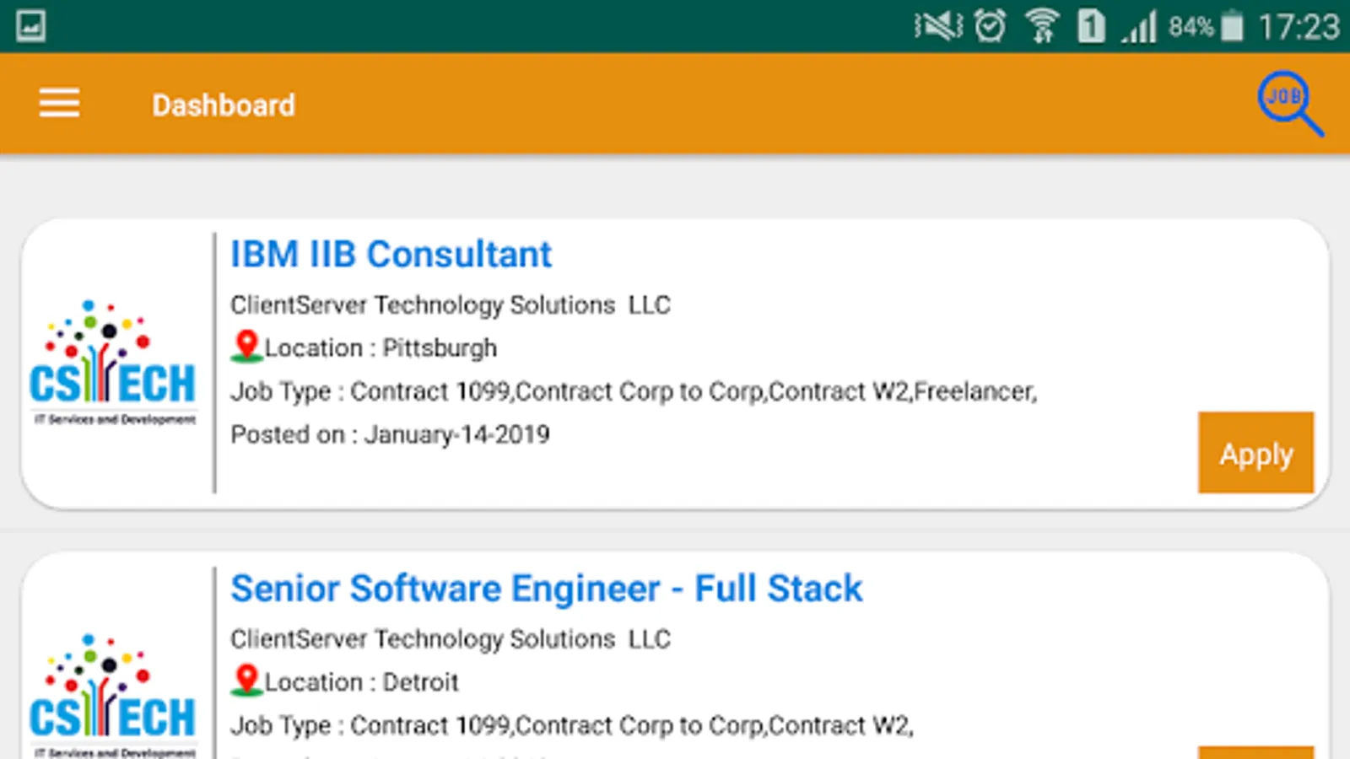Open the hamburger navigation menu

59,104
